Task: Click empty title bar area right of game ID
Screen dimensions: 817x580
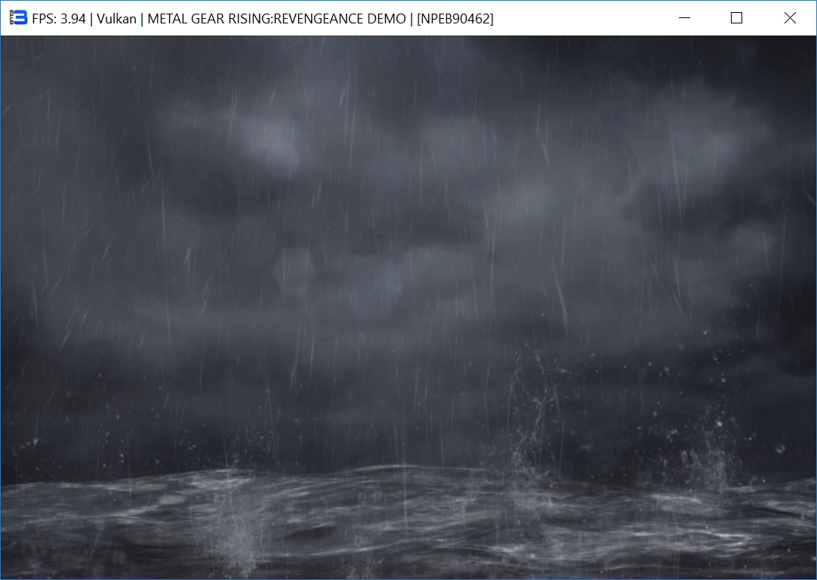Action: 581,18
